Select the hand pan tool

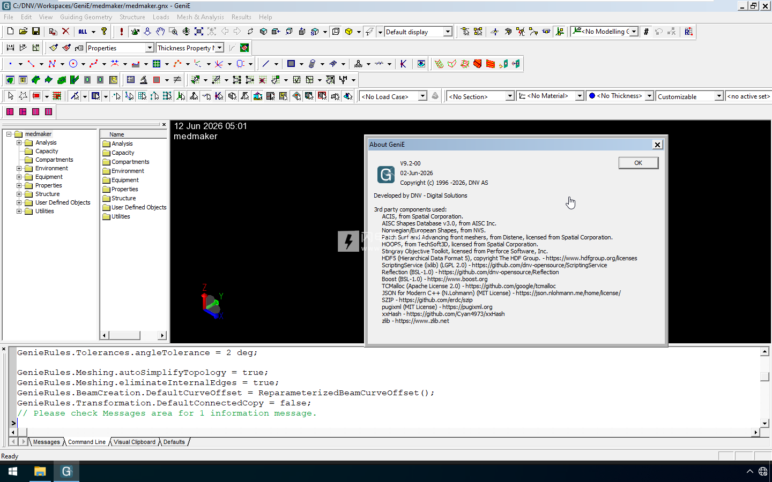click(160, 32)
